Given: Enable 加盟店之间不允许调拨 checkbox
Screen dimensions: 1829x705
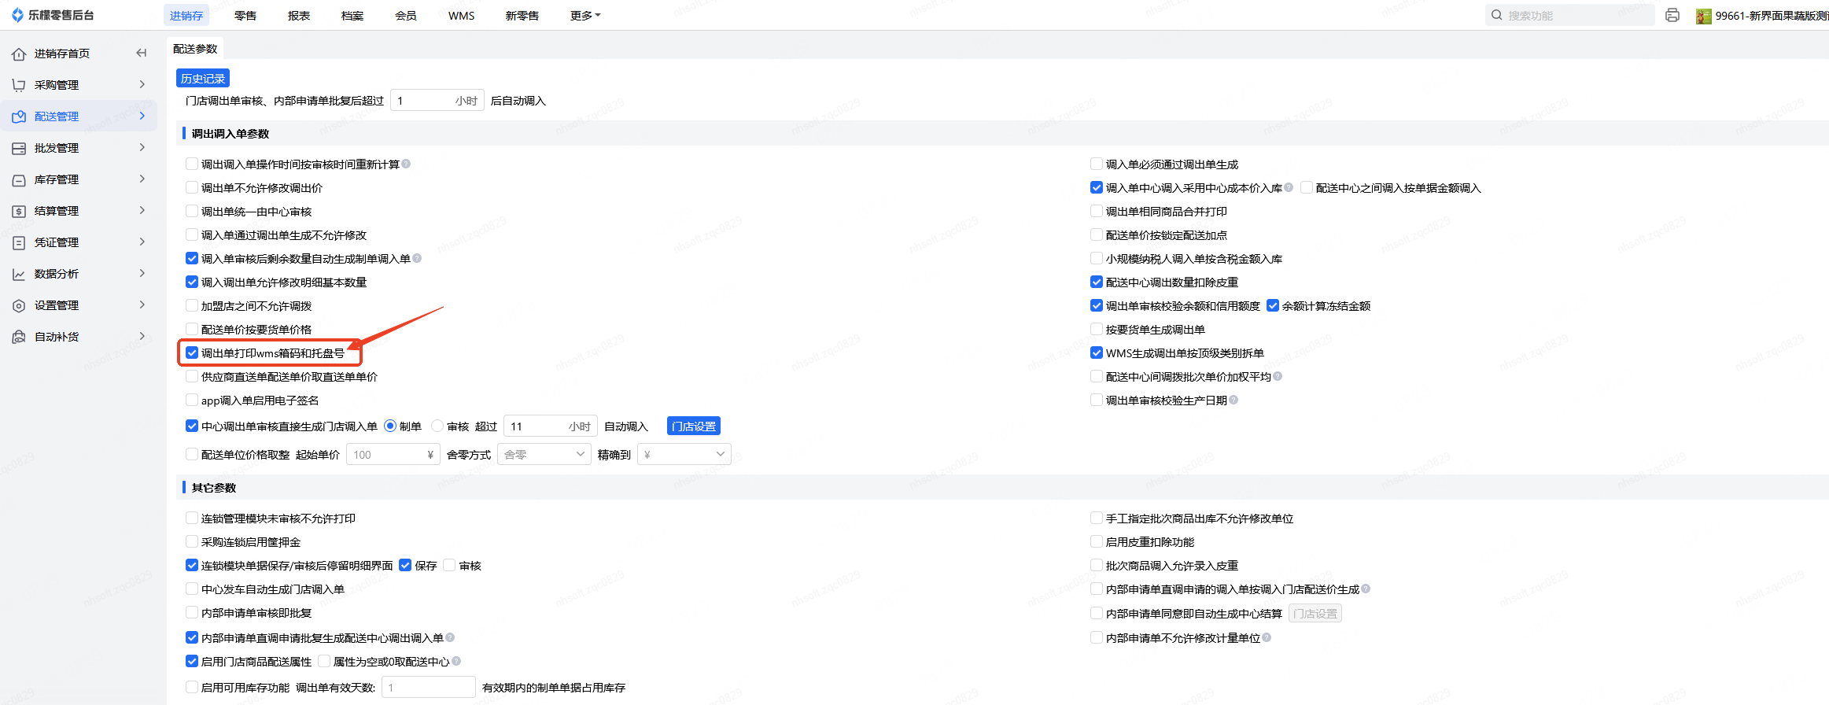Looking at the screenshot, I should pyautogui.click(x=192, y=305).
